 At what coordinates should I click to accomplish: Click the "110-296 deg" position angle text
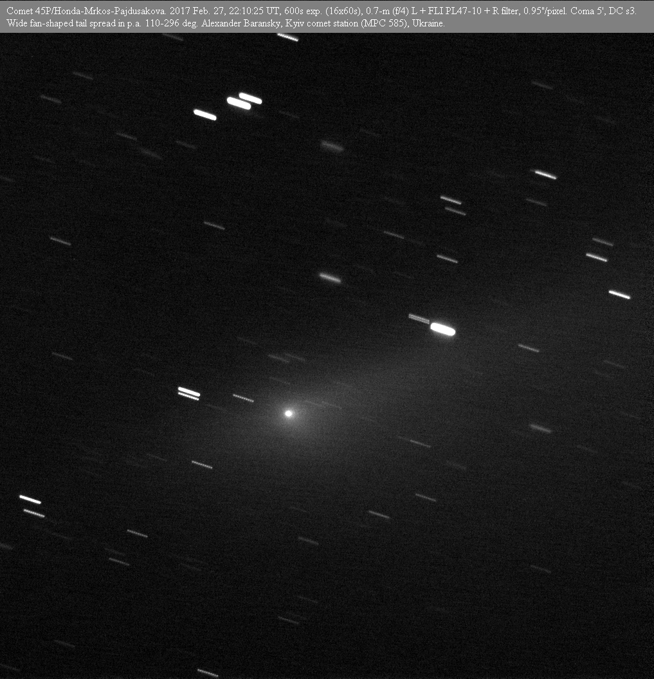coord(171,23)
